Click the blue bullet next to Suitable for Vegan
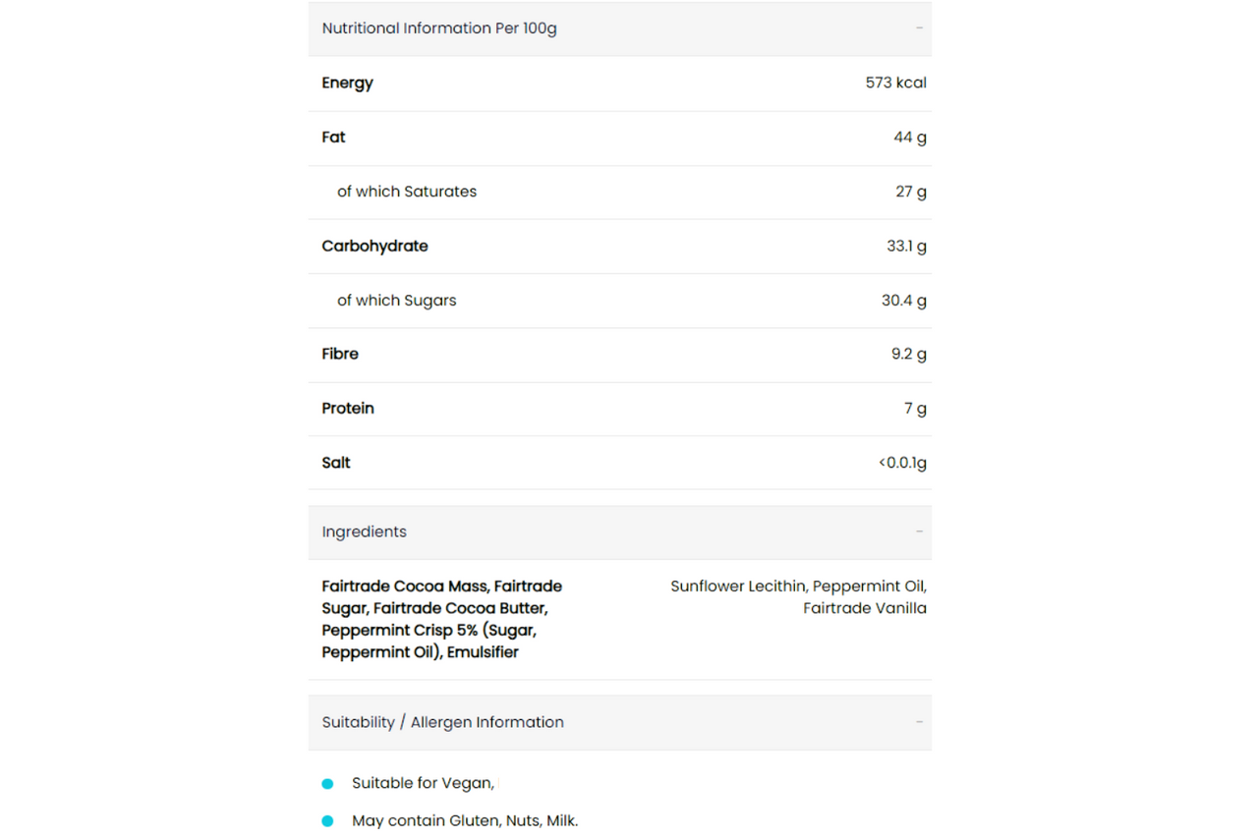This screenshot has height=838, width=1258. tap(328, 784)
